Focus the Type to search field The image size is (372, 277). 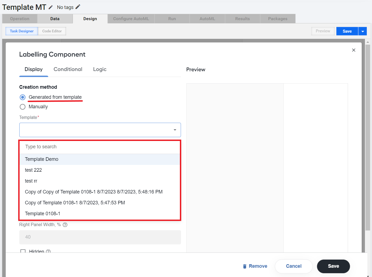click(x=100, y=147)
